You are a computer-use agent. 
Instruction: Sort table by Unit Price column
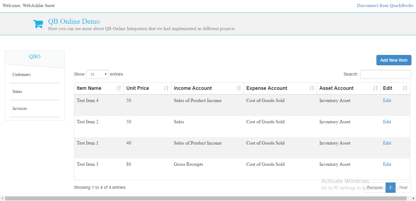(x=147, y=88)
